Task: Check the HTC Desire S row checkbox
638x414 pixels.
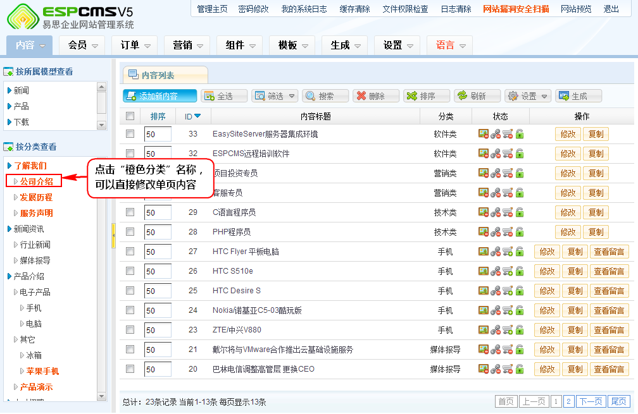Action: (x=130, y=291)
